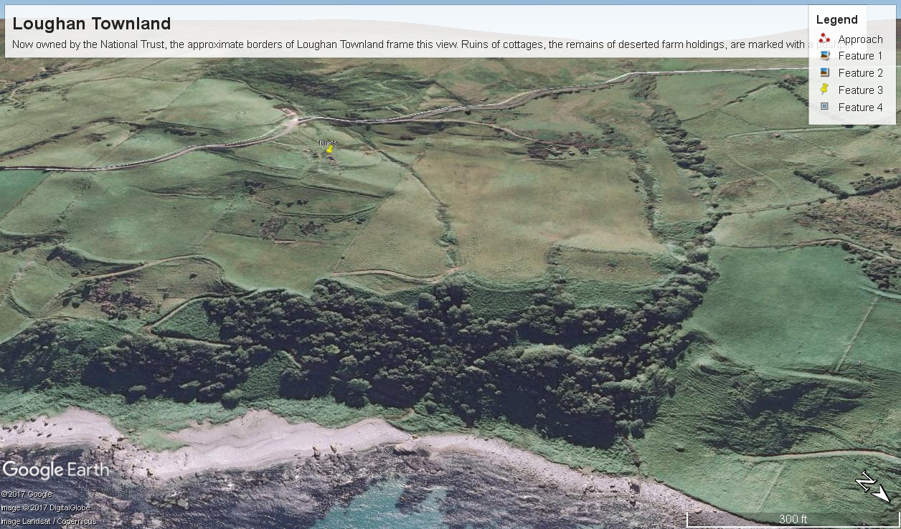Click the Google Earth logo watermark
This screenshot has height=529, width=901.
[x=55, y=470]
